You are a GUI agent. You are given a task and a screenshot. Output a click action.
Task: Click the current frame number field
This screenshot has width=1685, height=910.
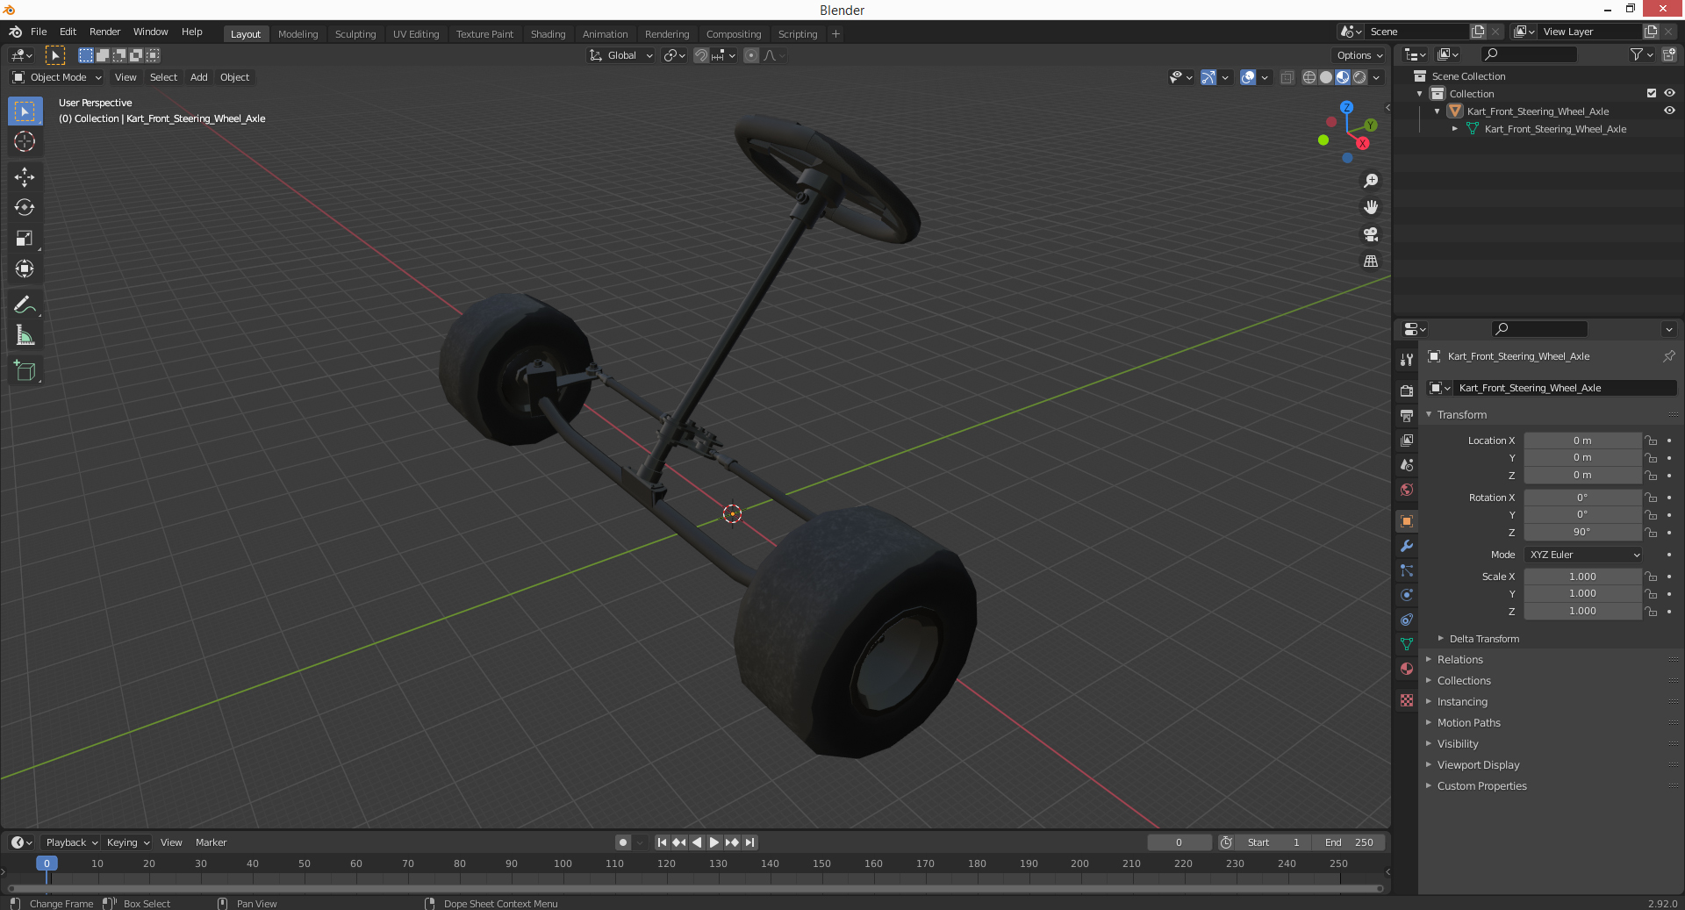click(1179, 842)
